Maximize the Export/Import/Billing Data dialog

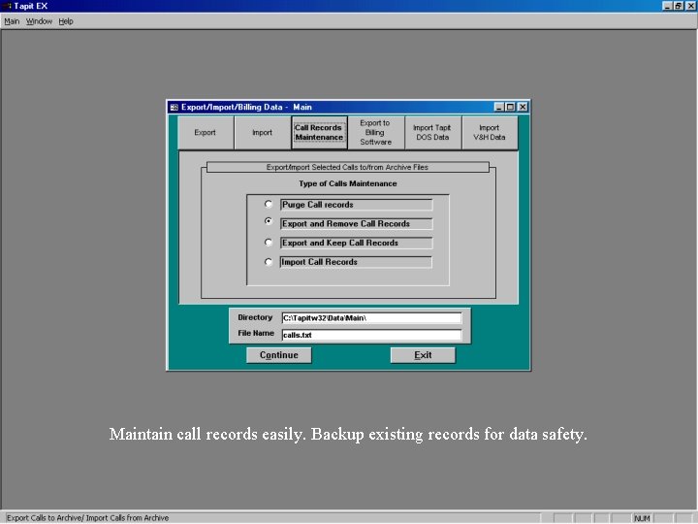pos(511,107)
